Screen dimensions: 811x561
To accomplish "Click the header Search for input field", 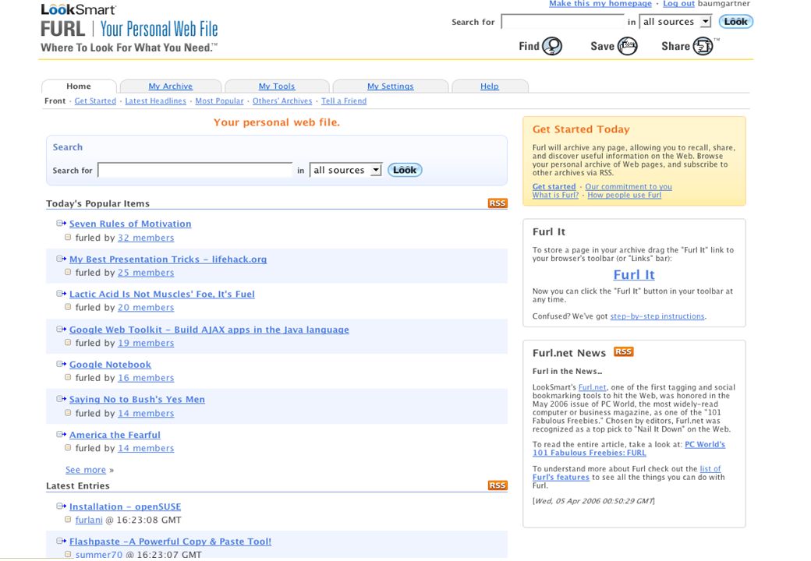I will 562,22.
